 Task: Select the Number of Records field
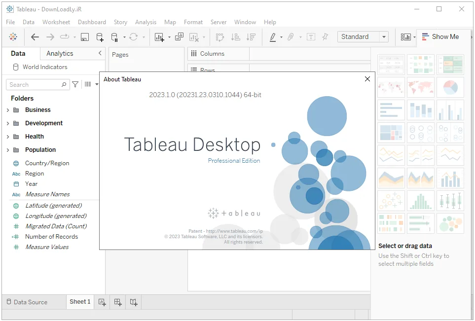[x=51, y=237]
